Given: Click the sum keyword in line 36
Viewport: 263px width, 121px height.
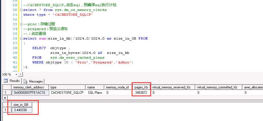Looking at the screenshot, I should 42,38.
